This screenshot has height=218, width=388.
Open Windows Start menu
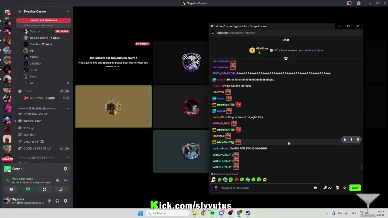(140, 213)
